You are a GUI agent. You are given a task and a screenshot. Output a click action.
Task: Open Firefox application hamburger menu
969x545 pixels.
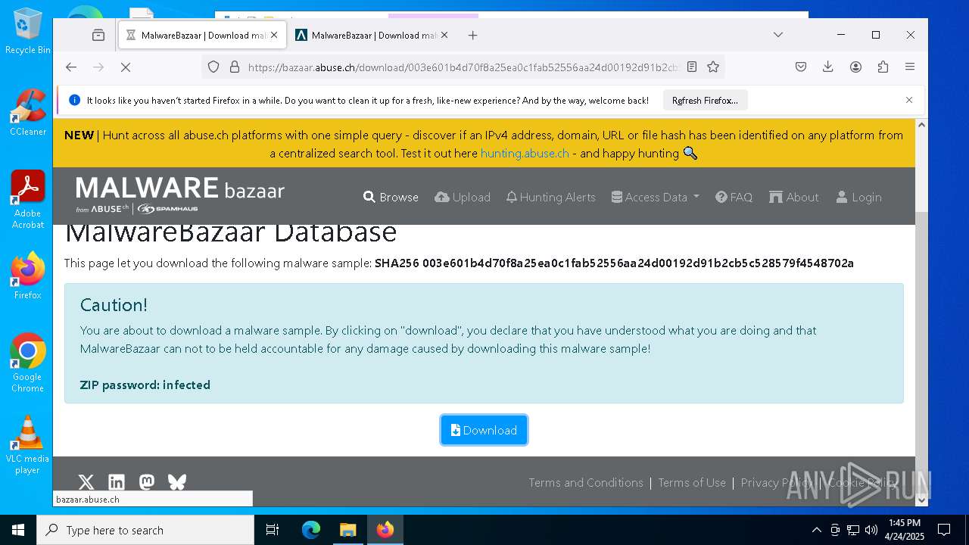[910, 67]
